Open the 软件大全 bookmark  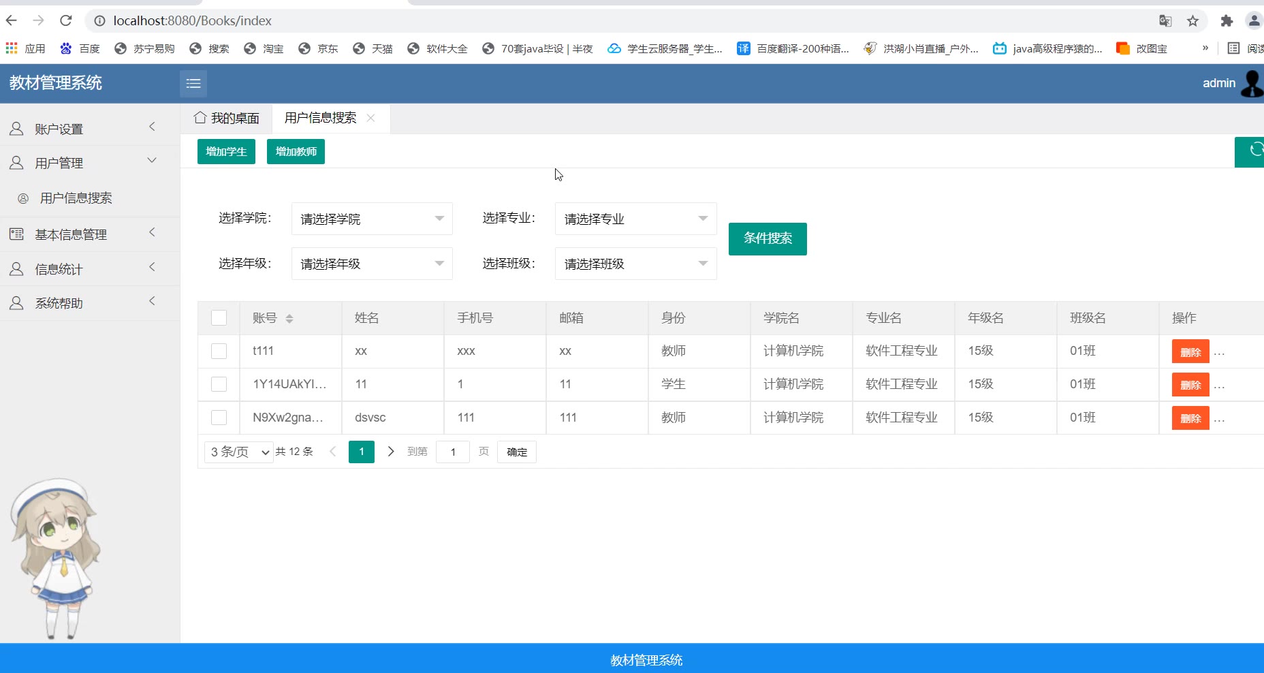(437, 48)
